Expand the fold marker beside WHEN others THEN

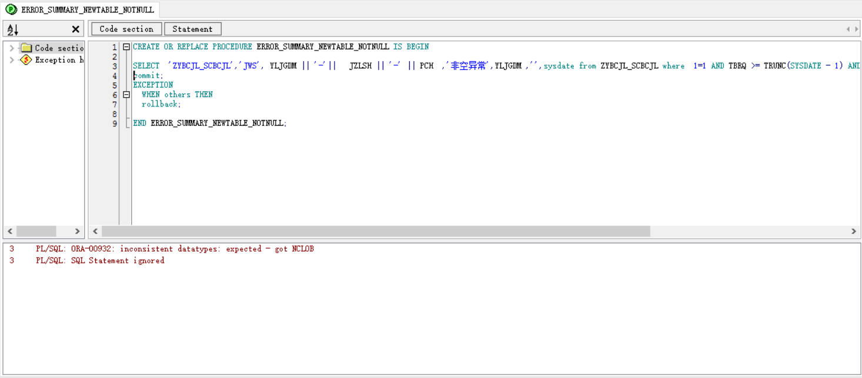126,94
